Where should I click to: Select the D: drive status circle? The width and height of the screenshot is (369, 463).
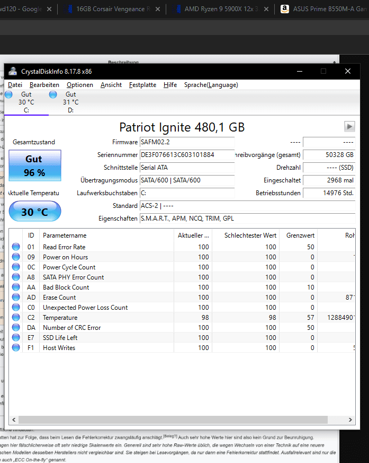(53, 94)
